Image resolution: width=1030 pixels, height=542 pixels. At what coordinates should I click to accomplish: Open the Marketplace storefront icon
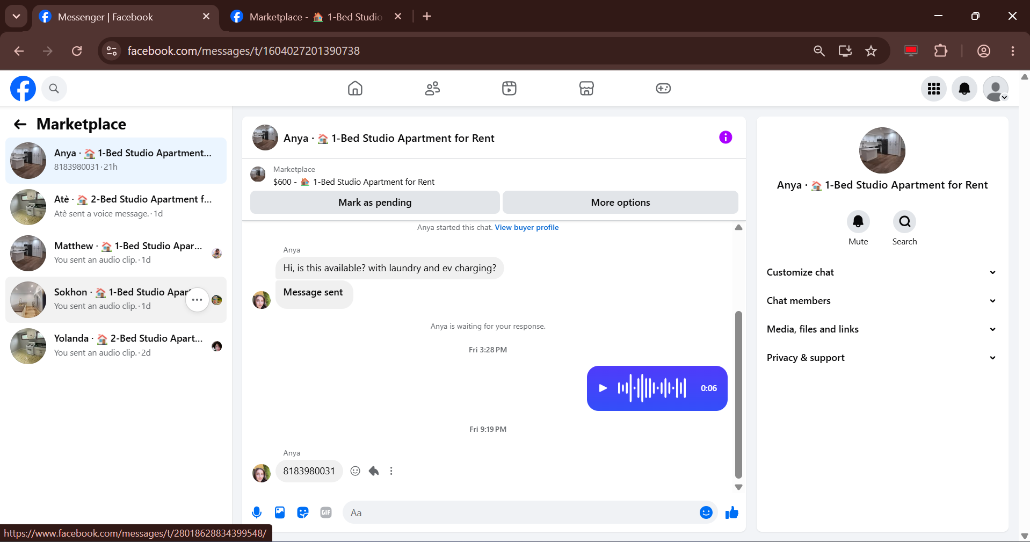pos(586,88)
